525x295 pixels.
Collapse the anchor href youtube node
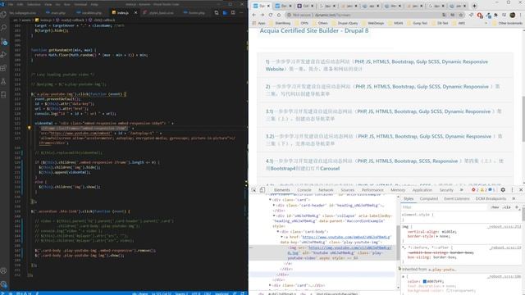281,237
